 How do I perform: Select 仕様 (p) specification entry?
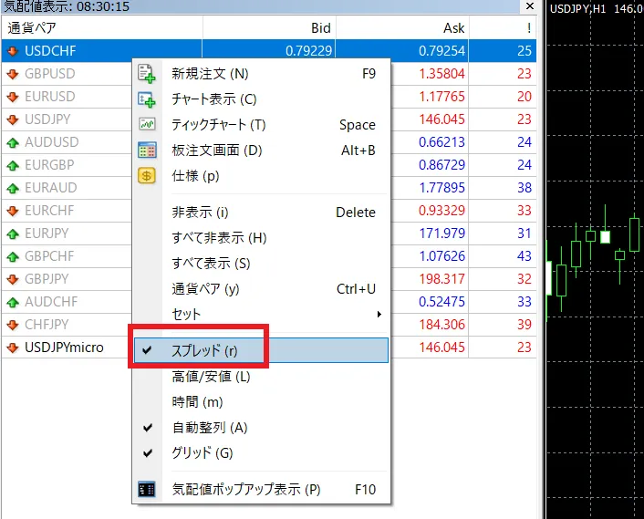click(x=261, y=176)
